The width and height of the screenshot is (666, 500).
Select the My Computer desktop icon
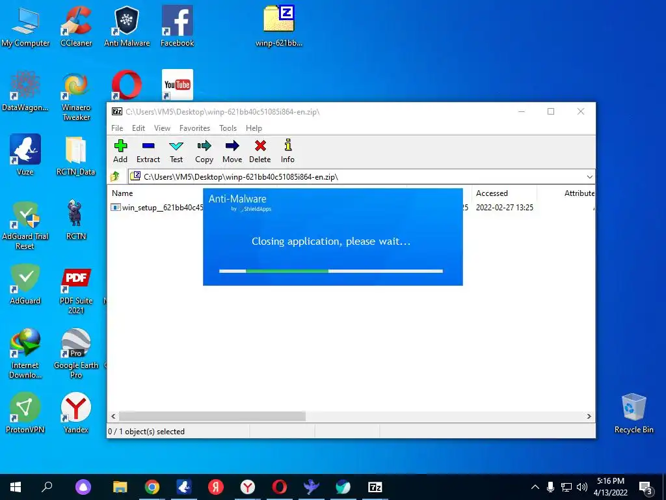pos(25,26)
